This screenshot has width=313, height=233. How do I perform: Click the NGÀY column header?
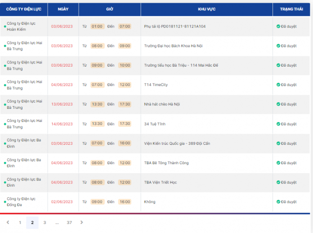pos(63,9)
